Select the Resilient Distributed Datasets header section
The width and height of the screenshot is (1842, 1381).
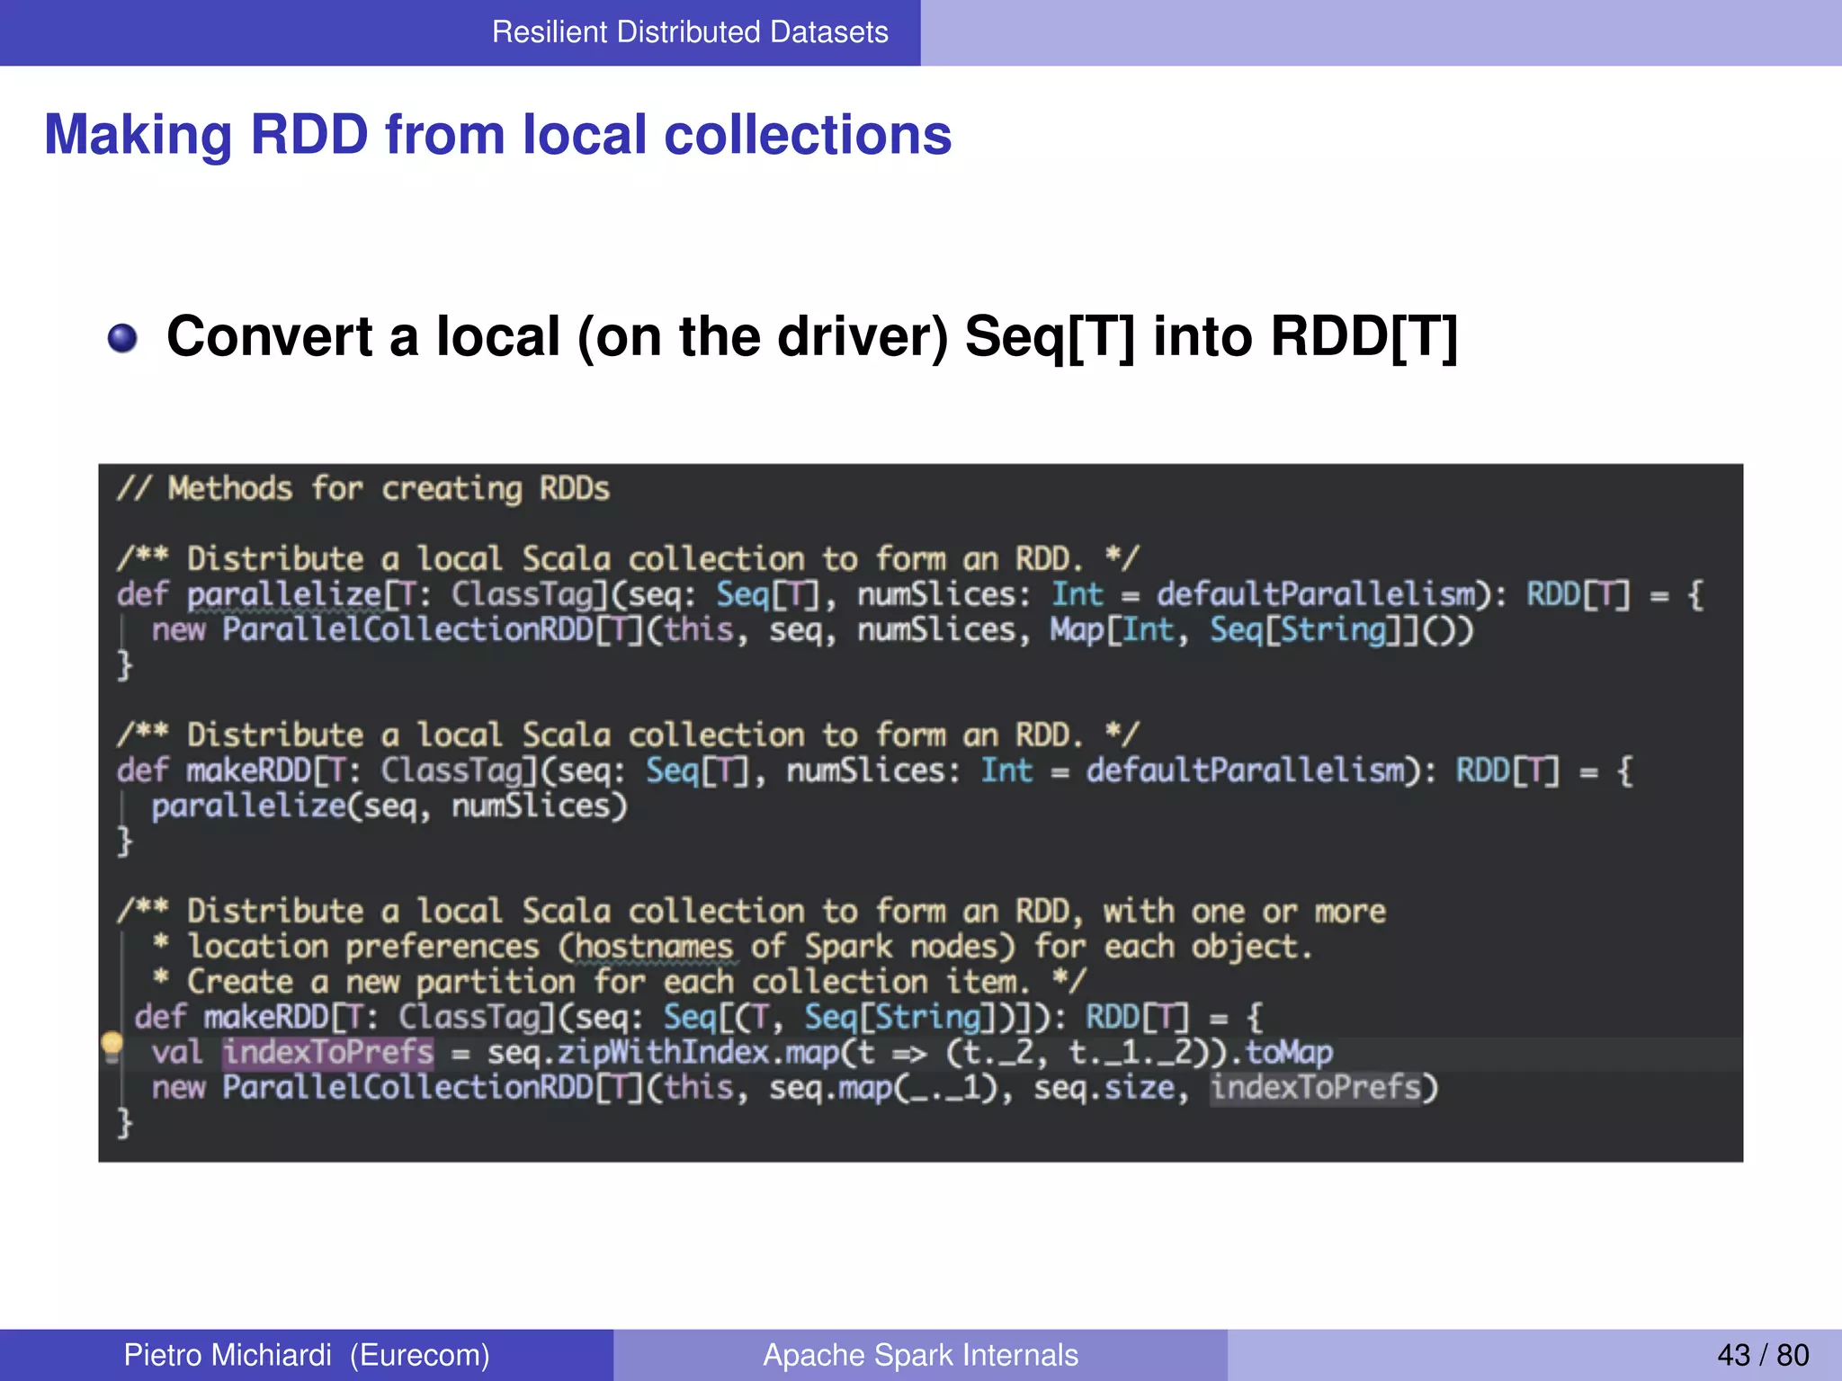[689, 32]
